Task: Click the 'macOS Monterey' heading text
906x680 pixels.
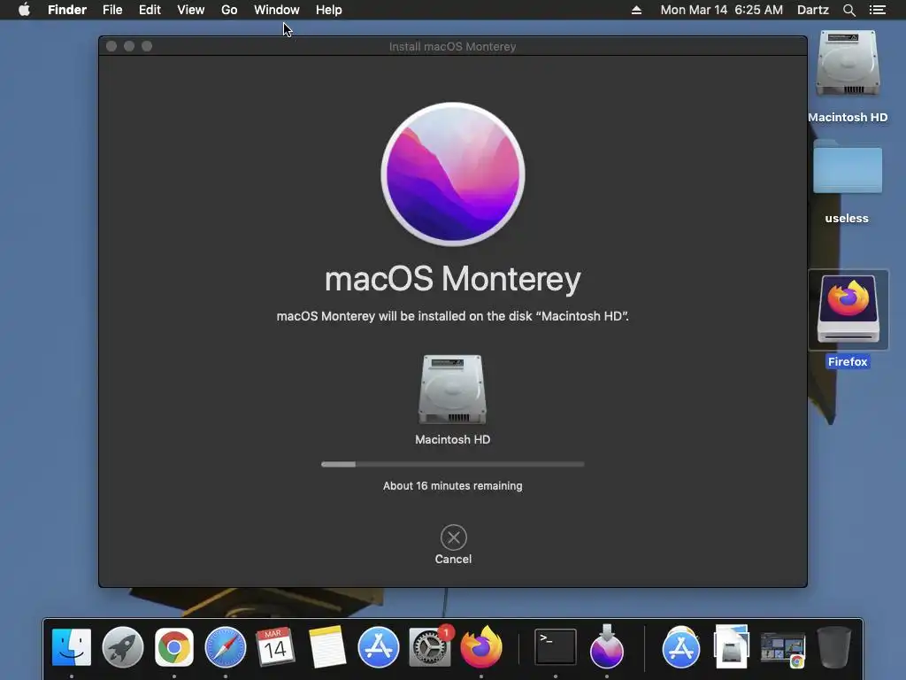Action: pos(452,279)
